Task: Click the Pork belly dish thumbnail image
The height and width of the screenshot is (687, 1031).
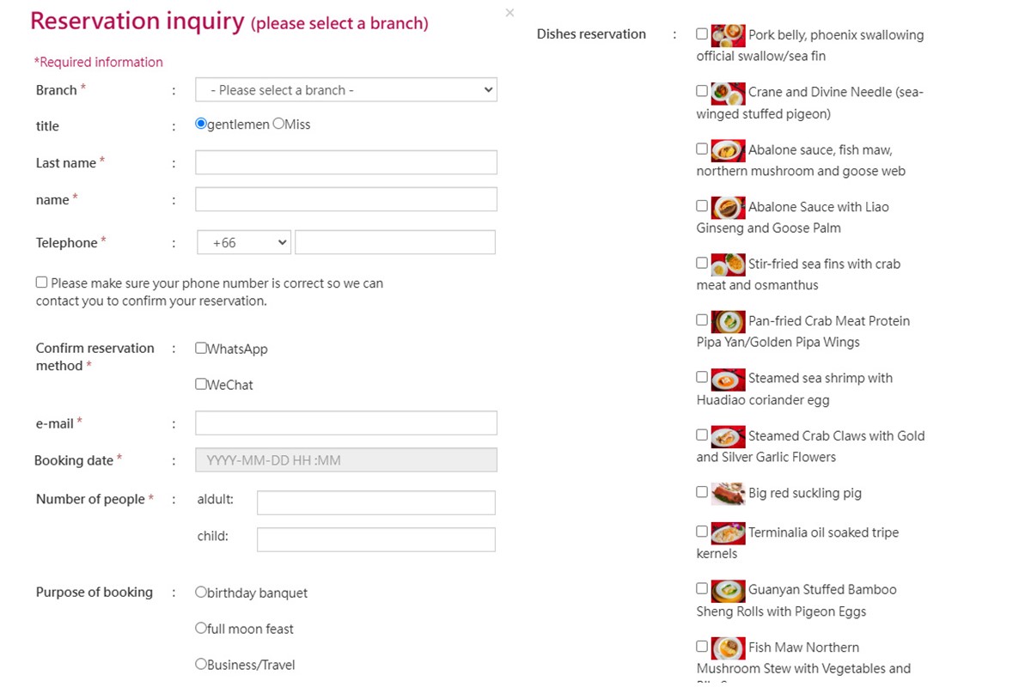Action: pos(728,35)
